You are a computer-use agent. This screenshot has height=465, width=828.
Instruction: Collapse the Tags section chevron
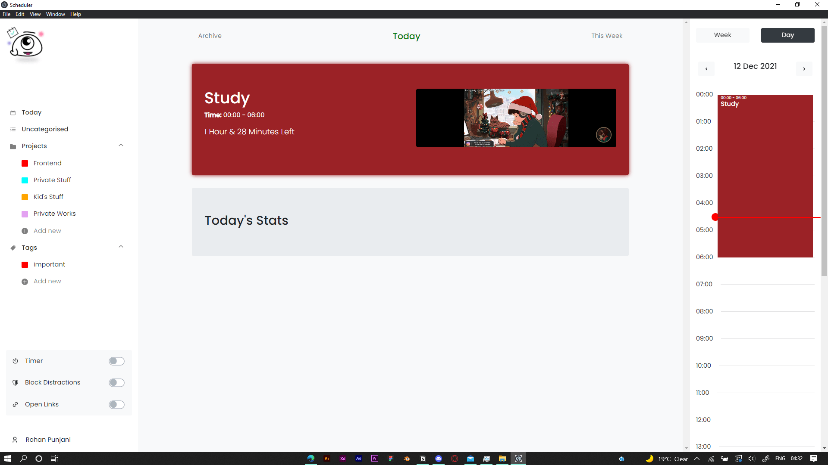click(121, 247)
